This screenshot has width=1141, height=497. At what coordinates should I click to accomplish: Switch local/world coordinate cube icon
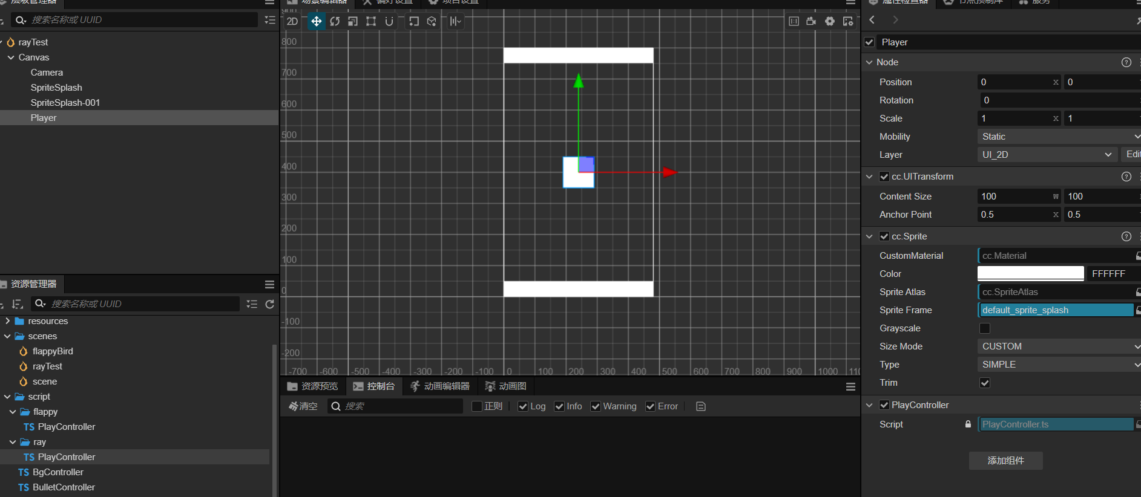(x=432, y=21)
